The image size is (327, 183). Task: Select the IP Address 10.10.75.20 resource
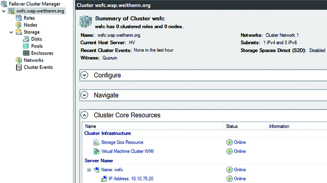131,179
